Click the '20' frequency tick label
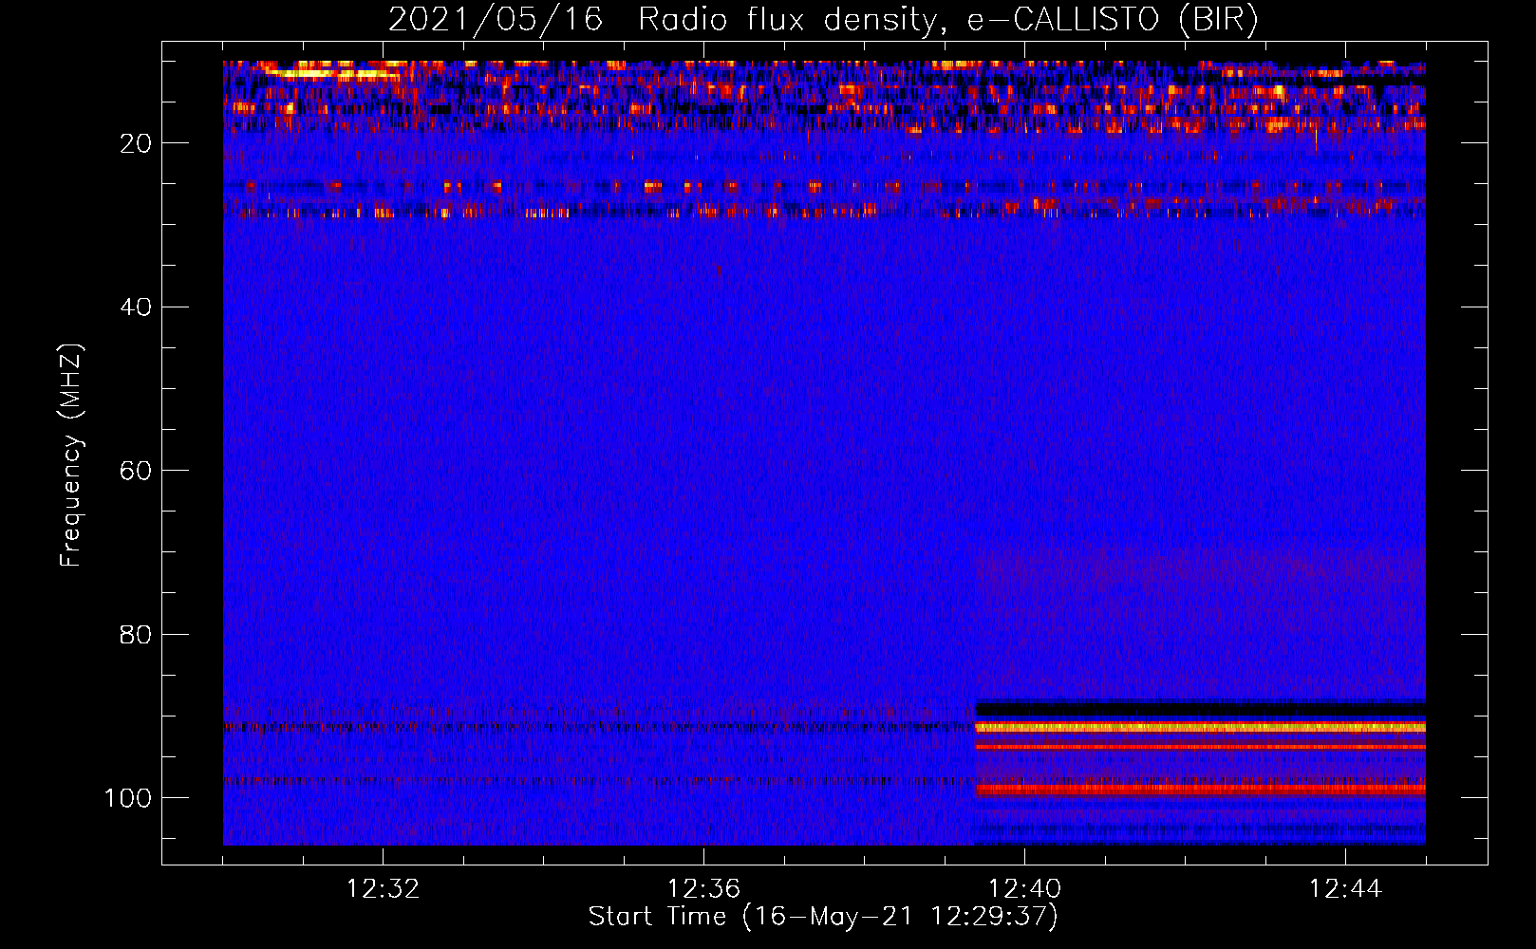 (x=136, y=143)
